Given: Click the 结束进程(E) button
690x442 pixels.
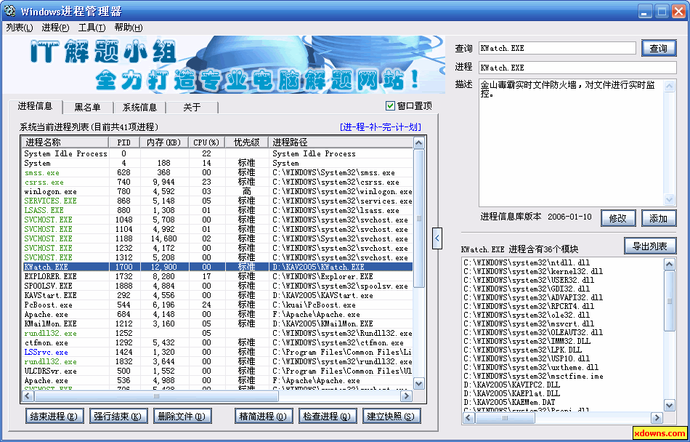Looking at the screenshot, I should 54,416.
